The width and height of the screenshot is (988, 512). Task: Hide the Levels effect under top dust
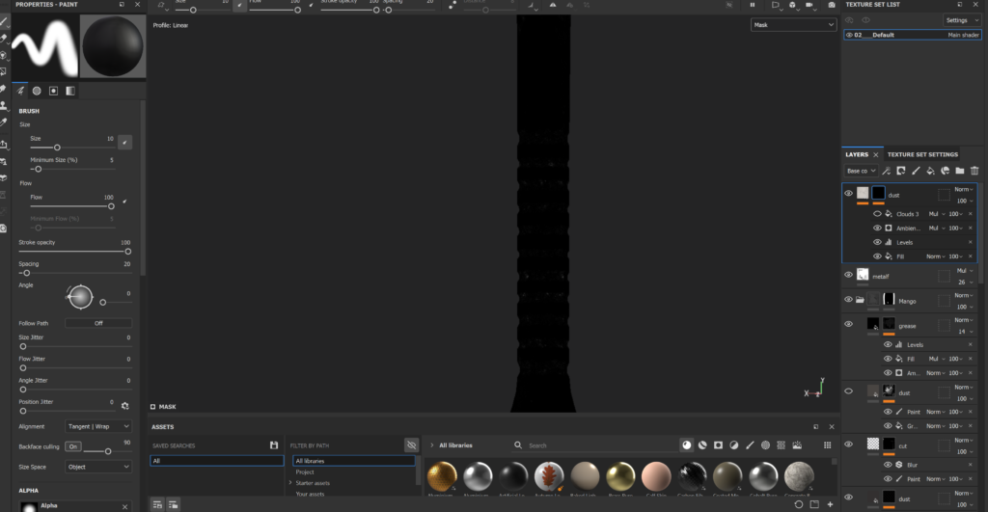(876, 242)
